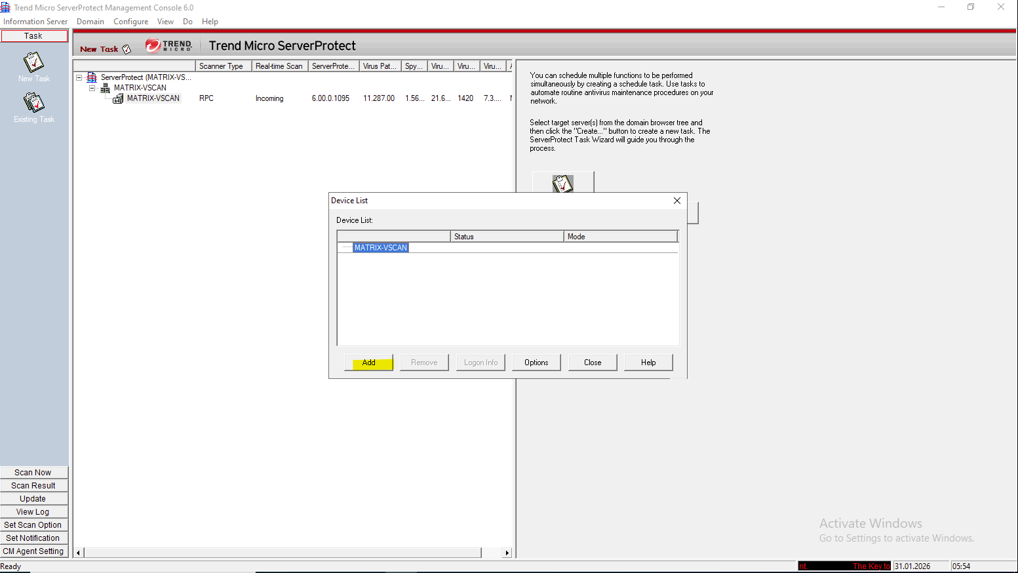This screenshot has height=573, width=1018.
Task: Click the MATRIX-VSCAN domain icon
Action: click(x=105, y=88)
